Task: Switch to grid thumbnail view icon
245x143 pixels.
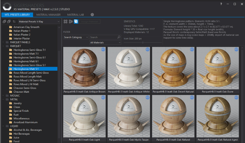Action: [66, 22]
